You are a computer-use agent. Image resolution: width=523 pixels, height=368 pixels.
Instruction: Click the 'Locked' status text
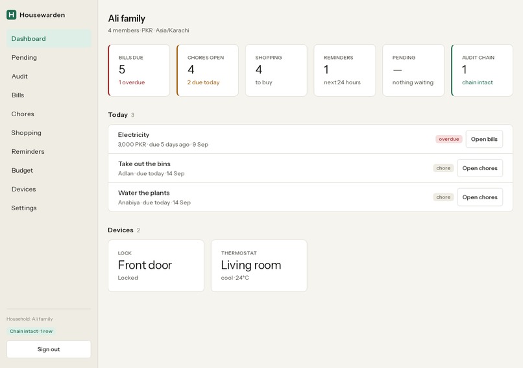pos(128,278)
